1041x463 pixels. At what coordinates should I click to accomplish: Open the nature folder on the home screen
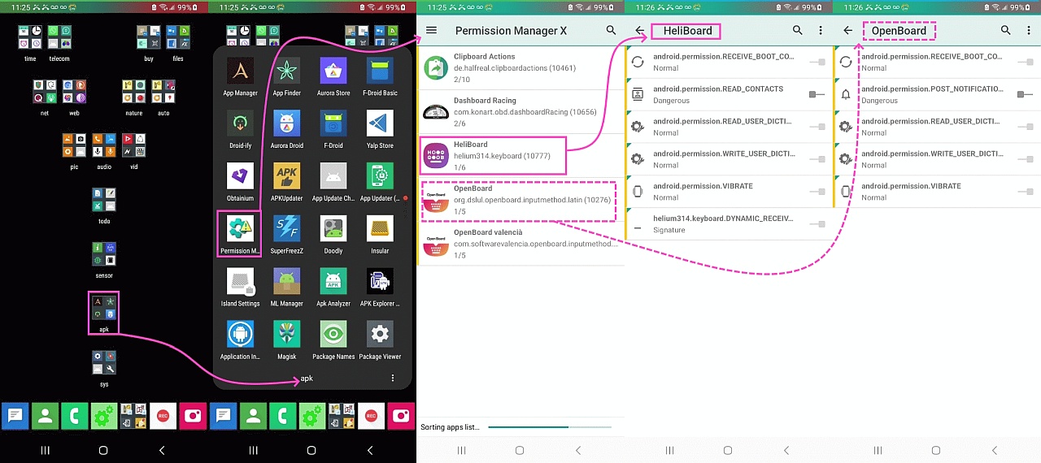[133, 92]
